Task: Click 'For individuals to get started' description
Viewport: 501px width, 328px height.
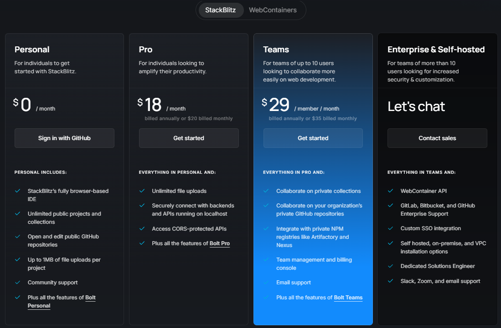Action: tap(46, 67)
